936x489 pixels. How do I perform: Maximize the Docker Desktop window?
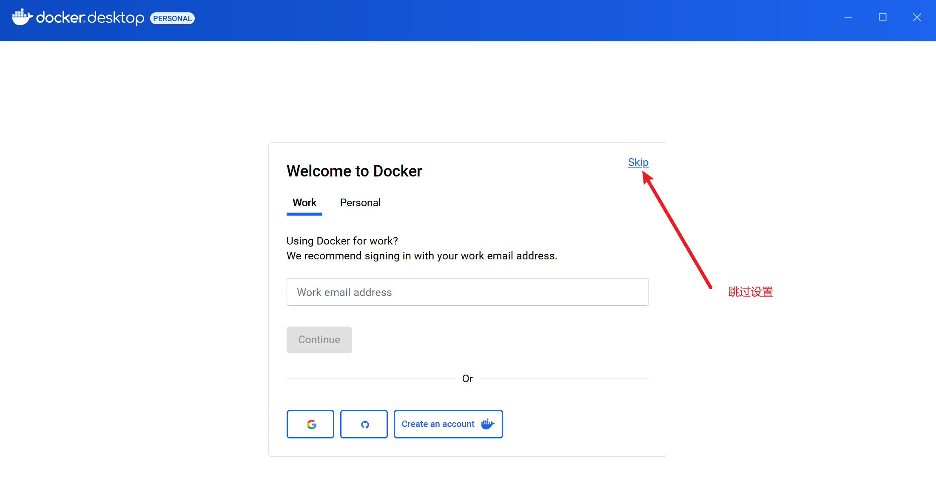point(883,17)
